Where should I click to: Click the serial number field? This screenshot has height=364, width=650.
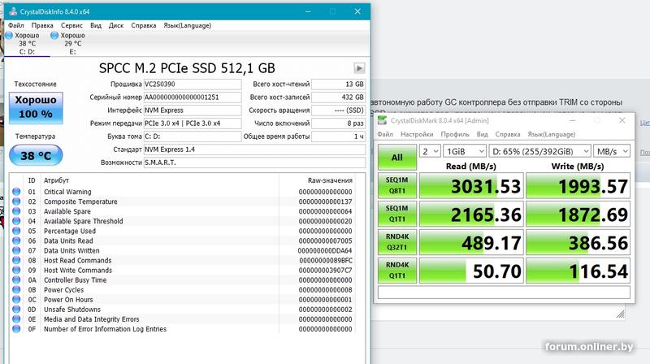point(193,97)
